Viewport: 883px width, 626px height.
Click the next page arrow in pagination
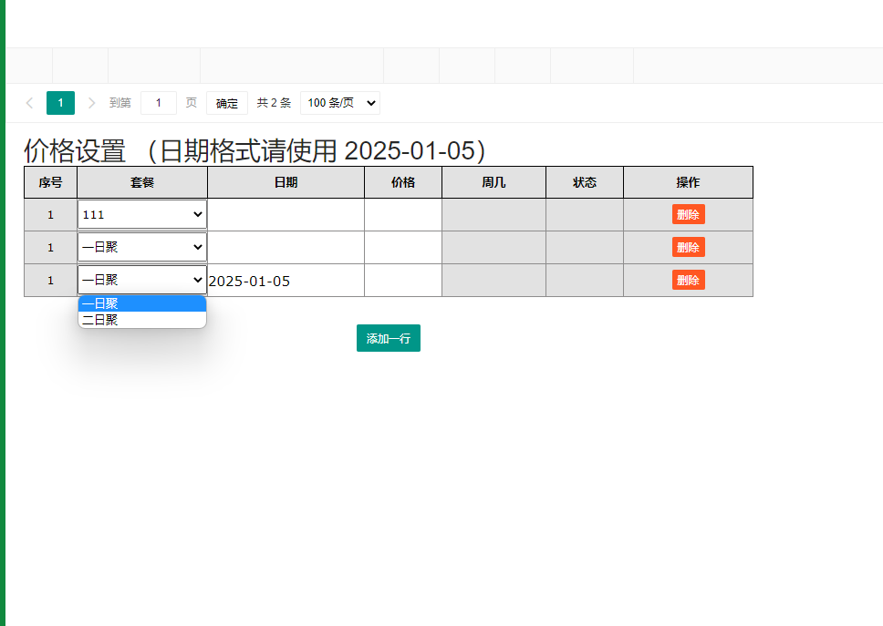[91, 103]
